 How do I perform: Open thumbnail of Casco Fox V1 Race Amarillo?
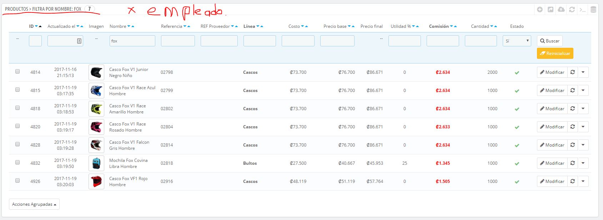(x=96, y=109)
